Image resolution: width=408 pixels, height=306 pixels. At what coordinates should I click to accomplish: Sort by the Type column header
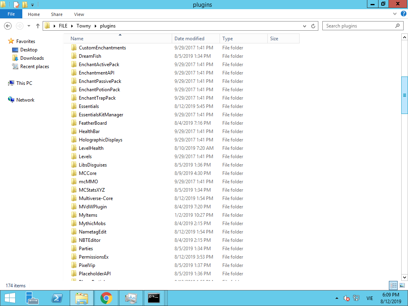tap(243, 39)
